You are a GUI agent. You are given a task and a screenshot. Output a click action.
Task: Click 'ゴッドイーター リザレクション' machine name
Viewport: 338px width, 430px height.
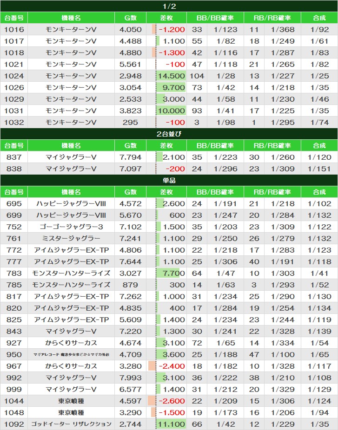(x=71, y=424)
